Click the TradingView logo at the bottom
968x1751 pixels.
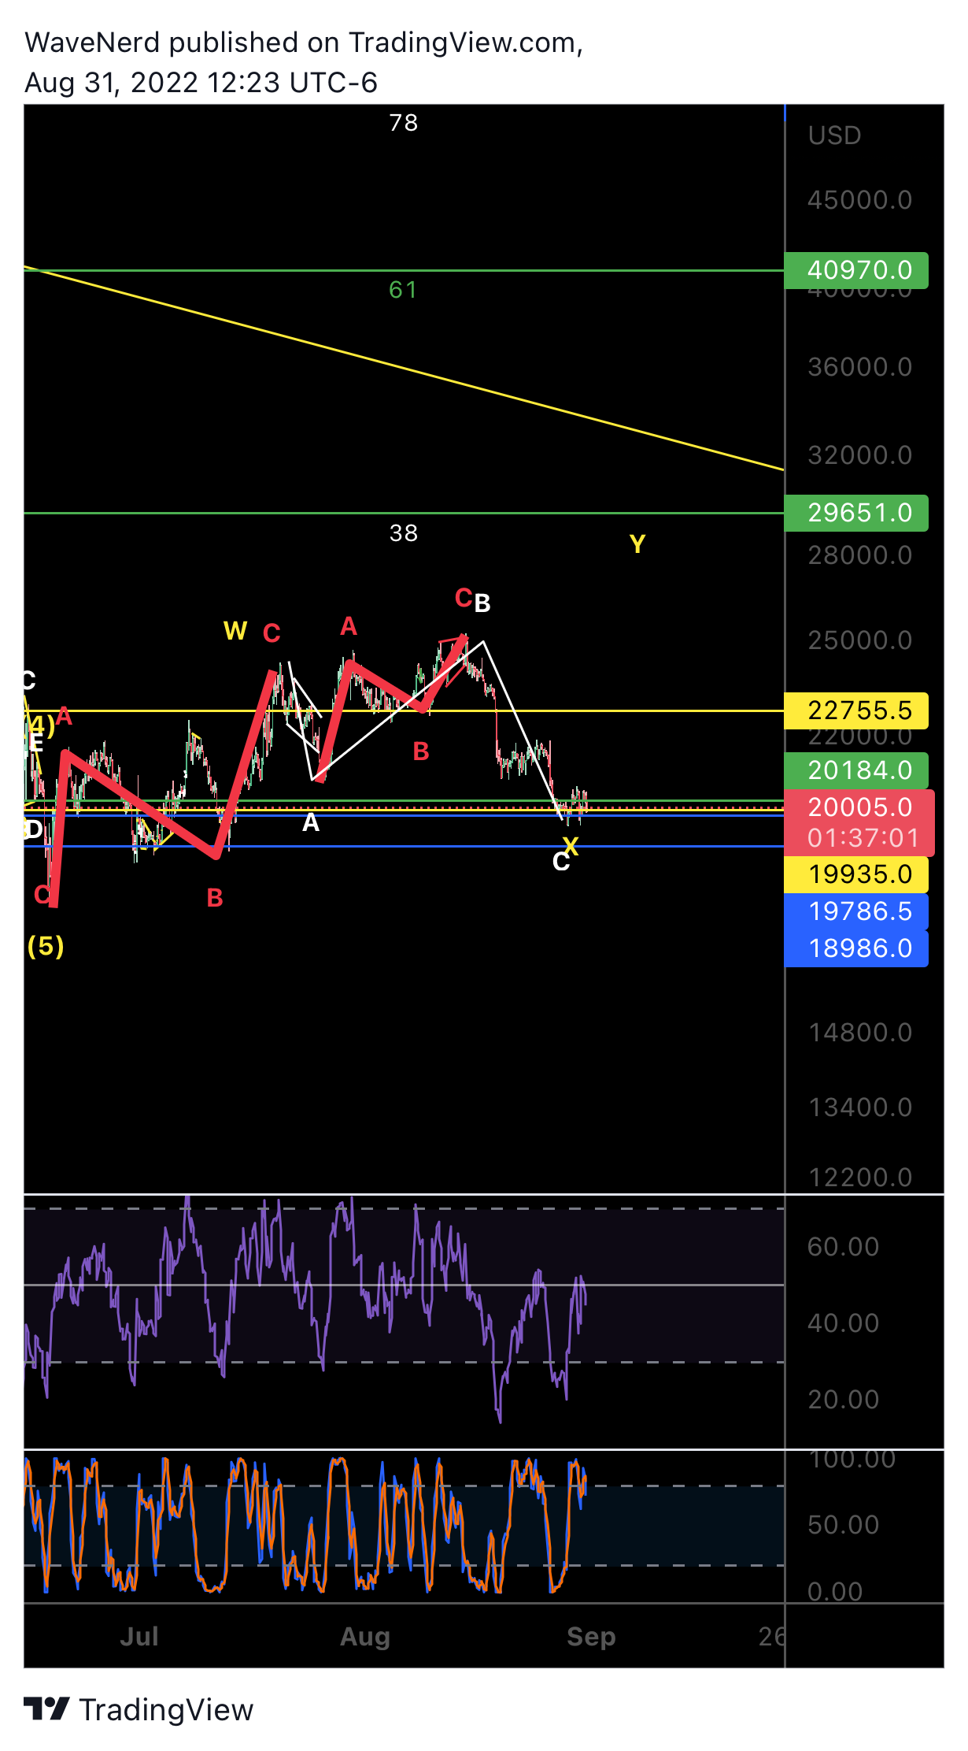pyautogui.click(x=139, y=1710)
